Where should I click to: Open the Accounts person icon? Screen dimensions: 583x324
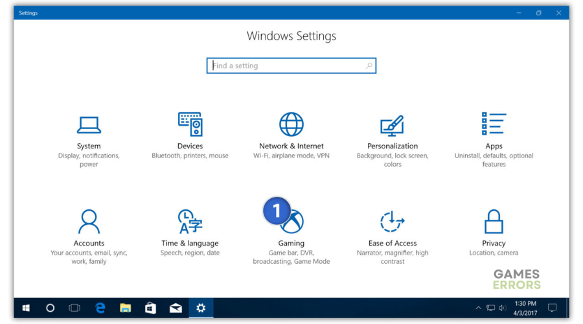point(89,222)
